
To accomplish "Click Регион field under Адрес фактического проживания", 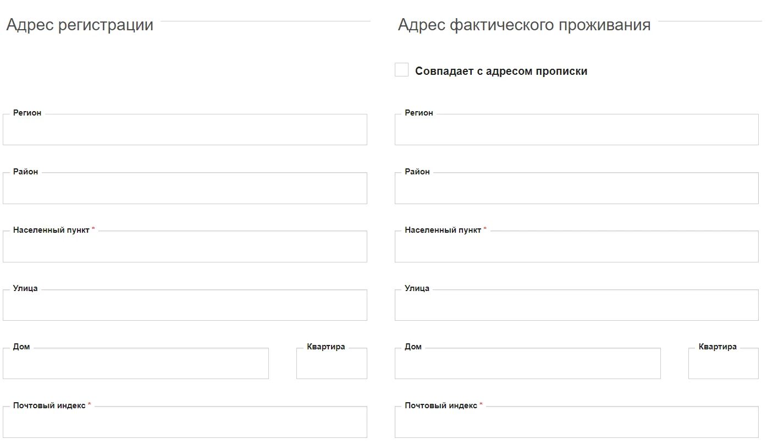I will pyautogui.click(x=577, y=129).
